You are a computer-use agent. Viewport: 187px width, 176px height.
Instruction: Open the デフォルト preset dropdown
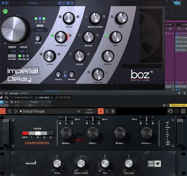(35, 102)
